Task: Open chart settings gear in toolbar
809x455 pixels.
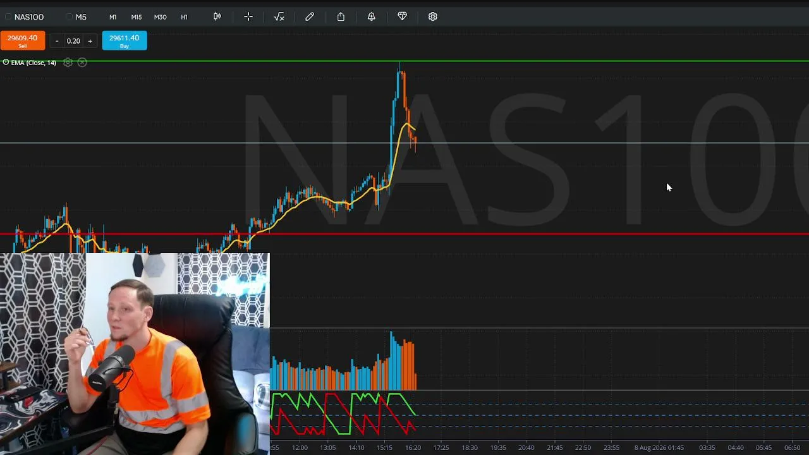Action: [433, 16]
